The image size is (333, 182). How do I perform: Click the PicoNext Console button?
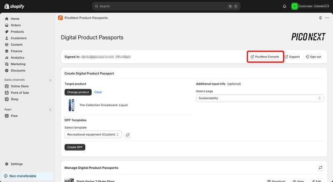point(265,57)
